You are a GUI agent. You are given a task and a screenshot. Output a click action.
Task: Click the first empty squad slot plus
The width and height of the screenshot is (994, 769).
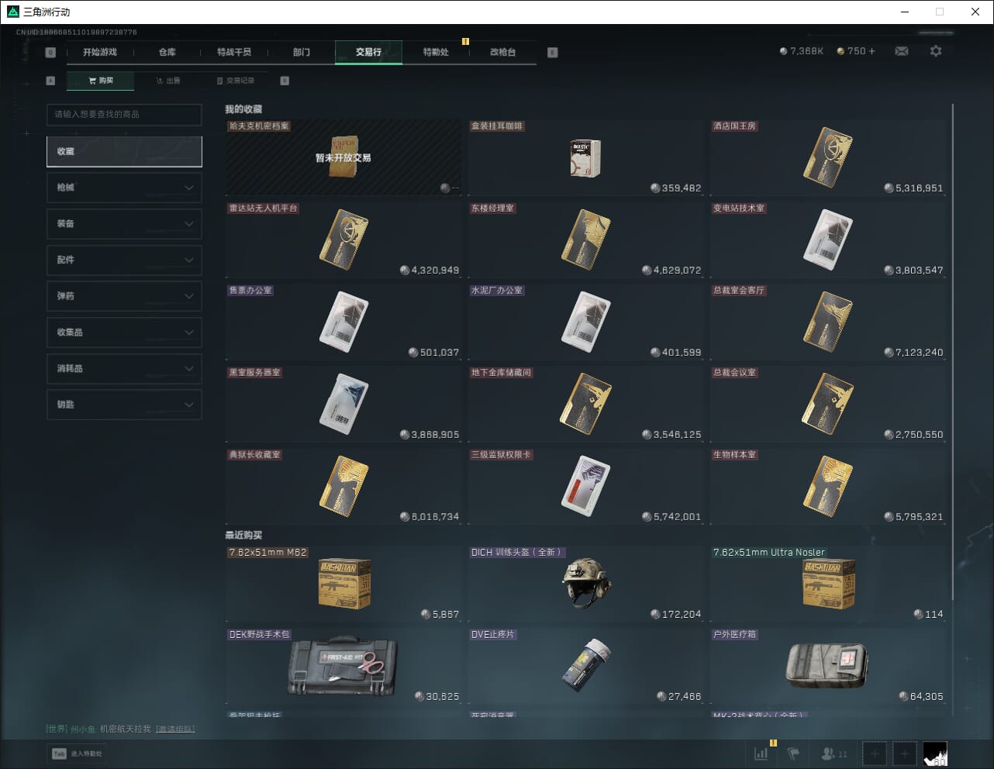coord(875,753)
